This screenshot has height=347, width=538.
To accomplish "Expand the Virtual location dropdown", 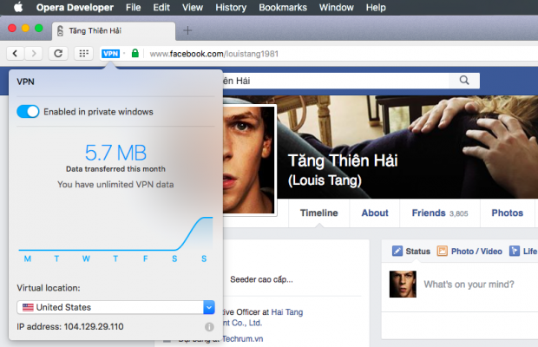I will click(x=208, y=307).
